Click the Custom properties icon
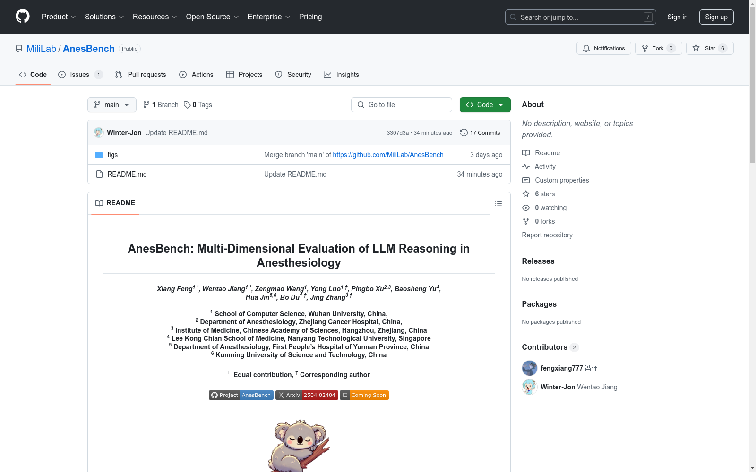The image size is (756, 472). click(x=526, y=180)
